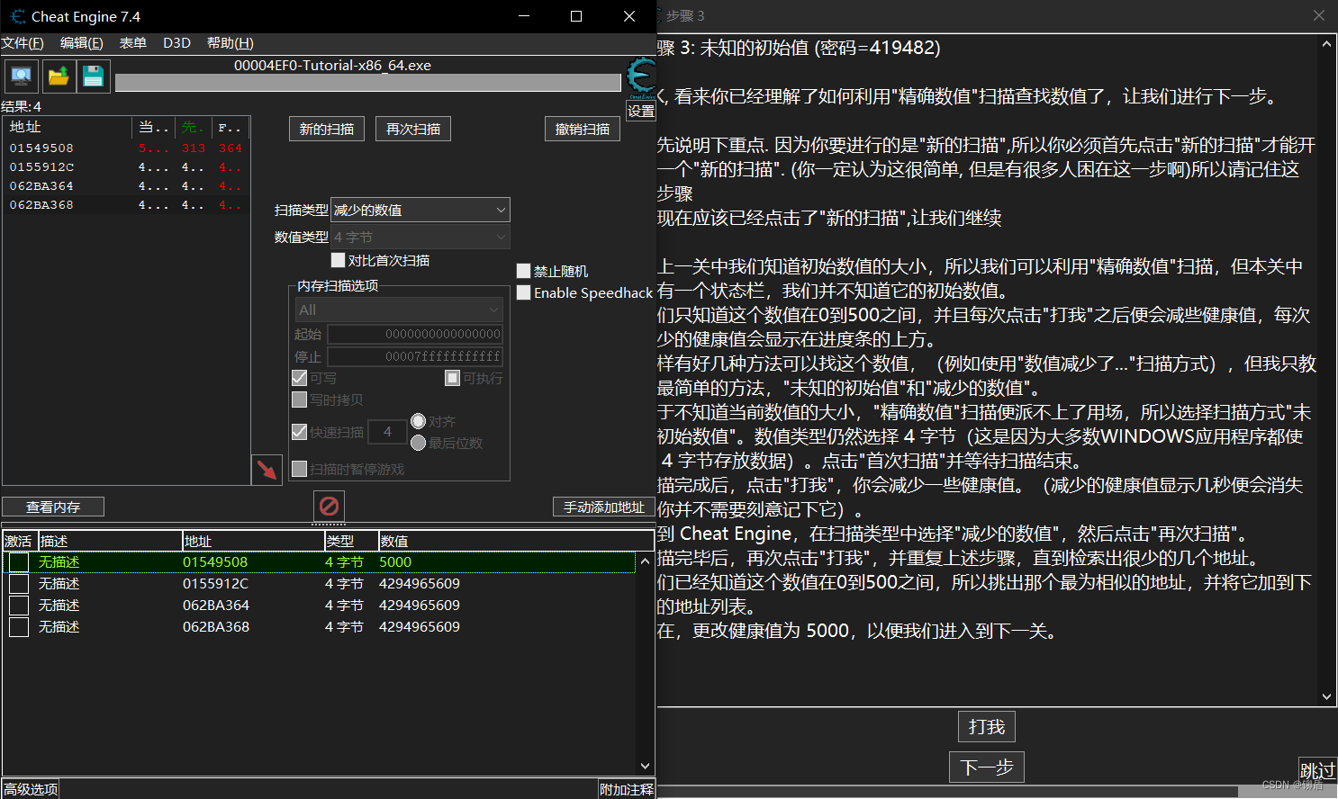Screen dimensions: 1338x799
Task: Click the 地址 column header in found list
Action: (68, 127)
